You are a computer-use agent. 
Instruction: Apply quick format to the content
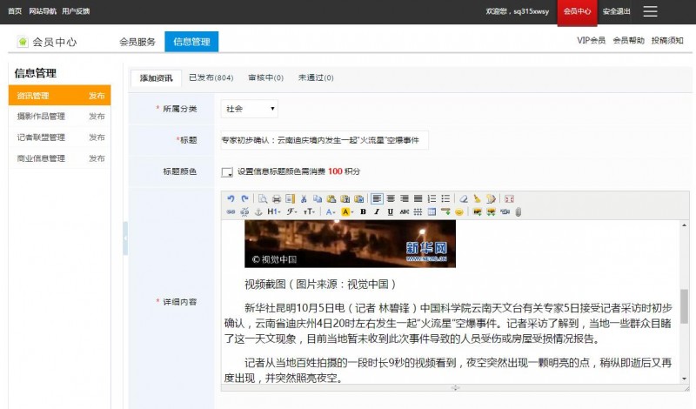coord(491,198)
